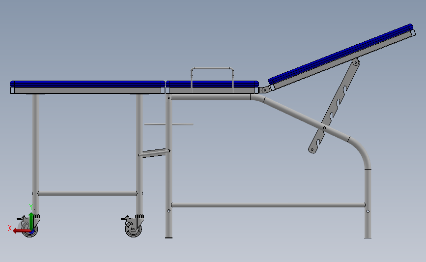
Task: Select the leftmost vertical leg of the trolley
Action: (35, 154)
